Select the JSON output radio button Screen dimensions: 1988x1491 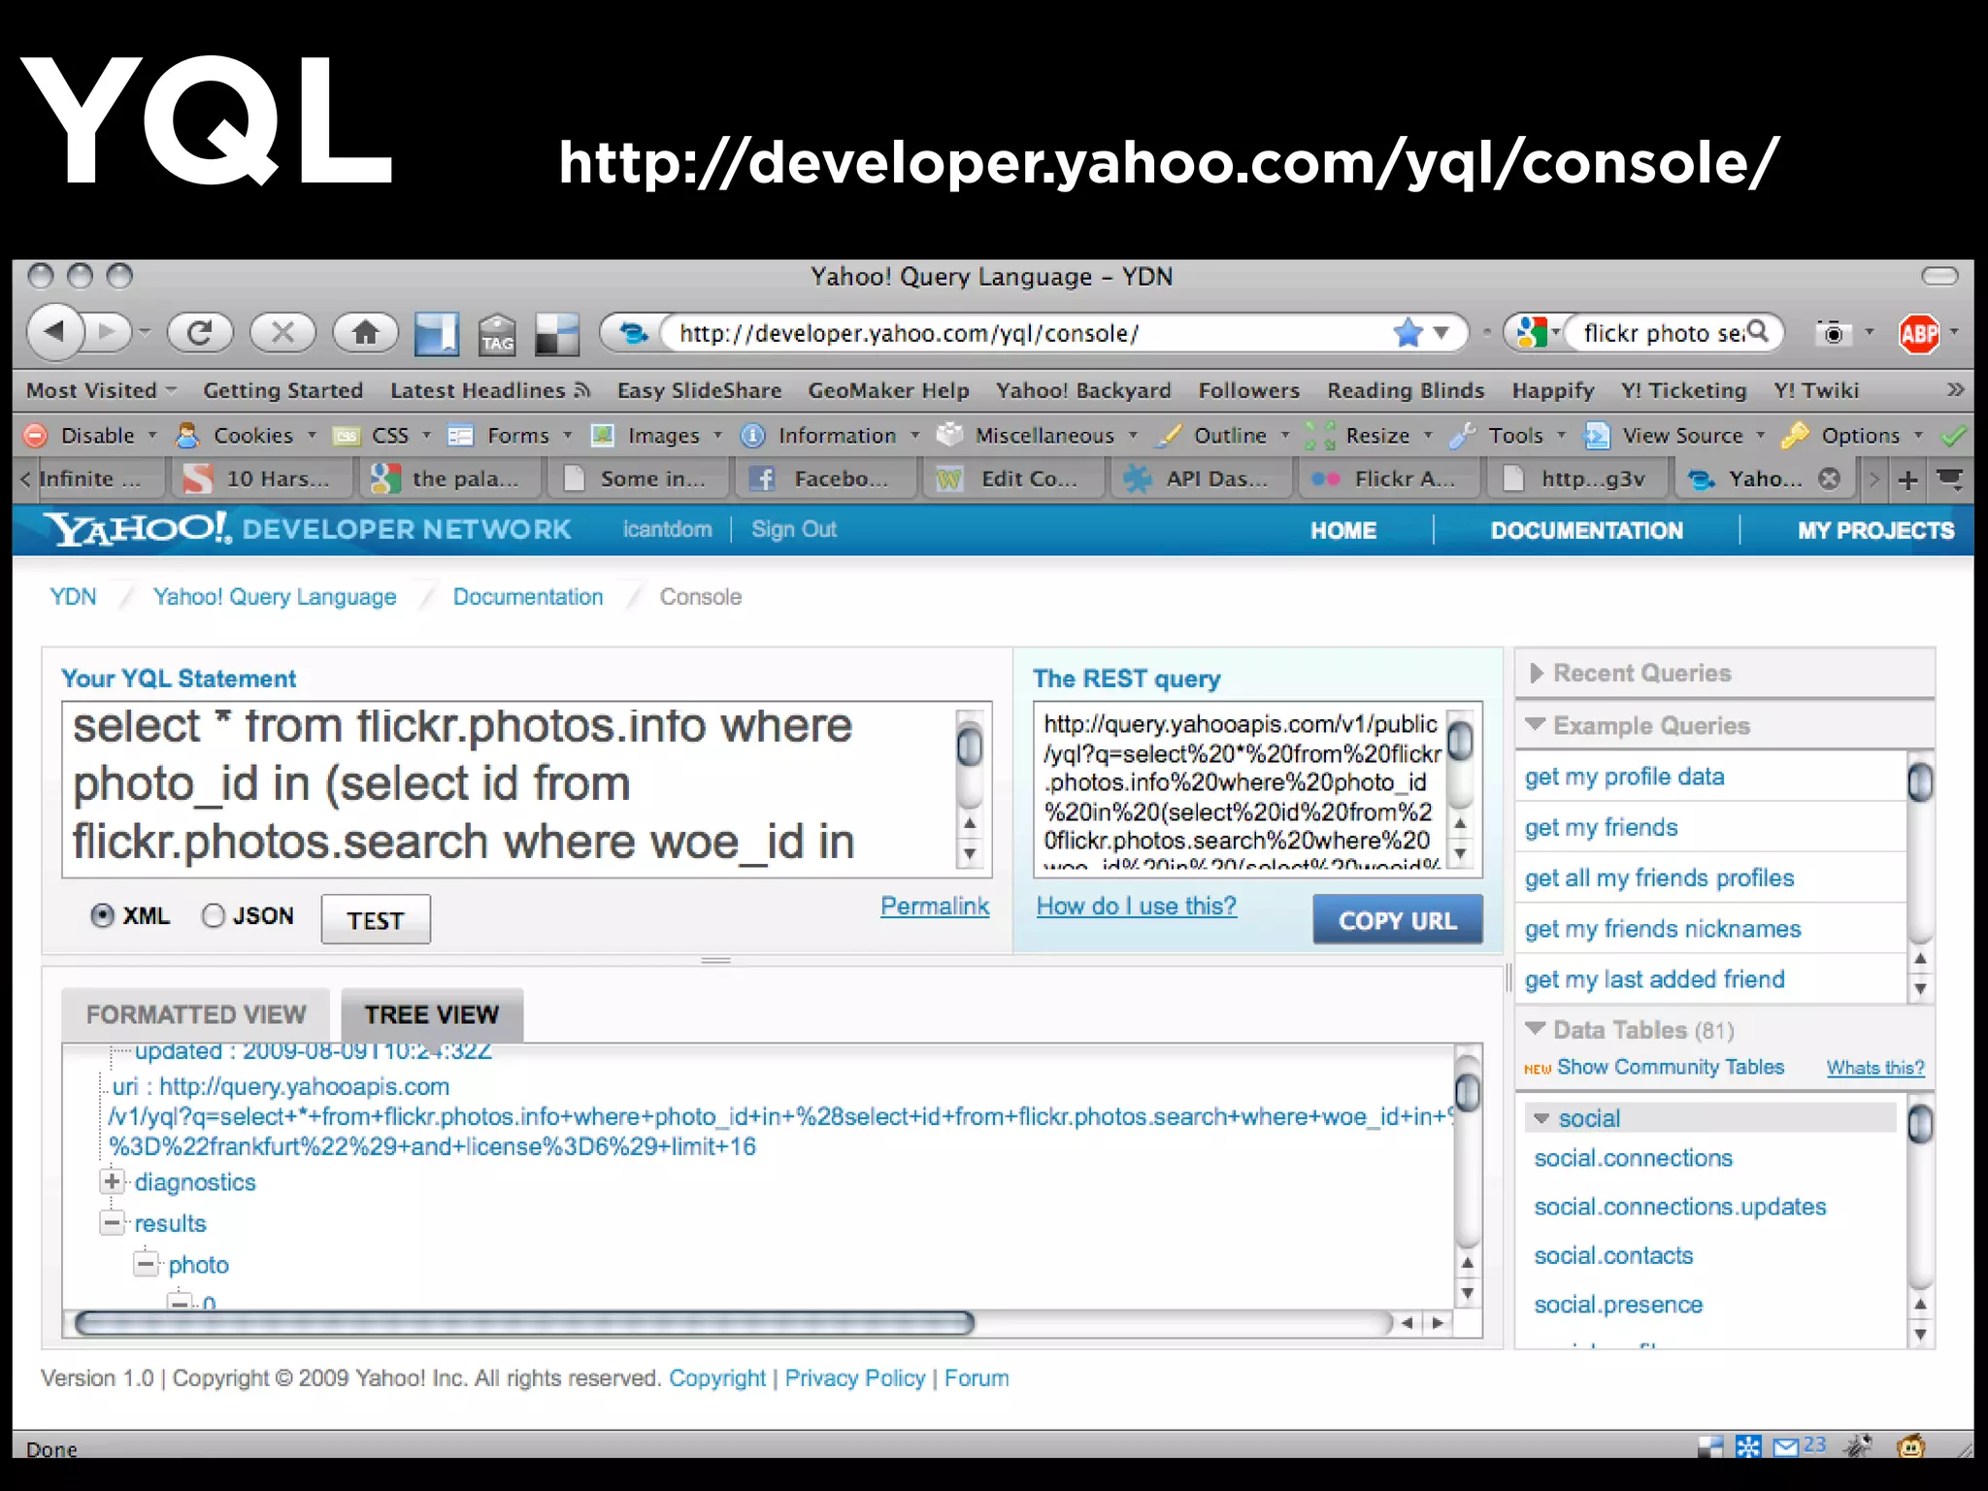[x=213, y=915]
